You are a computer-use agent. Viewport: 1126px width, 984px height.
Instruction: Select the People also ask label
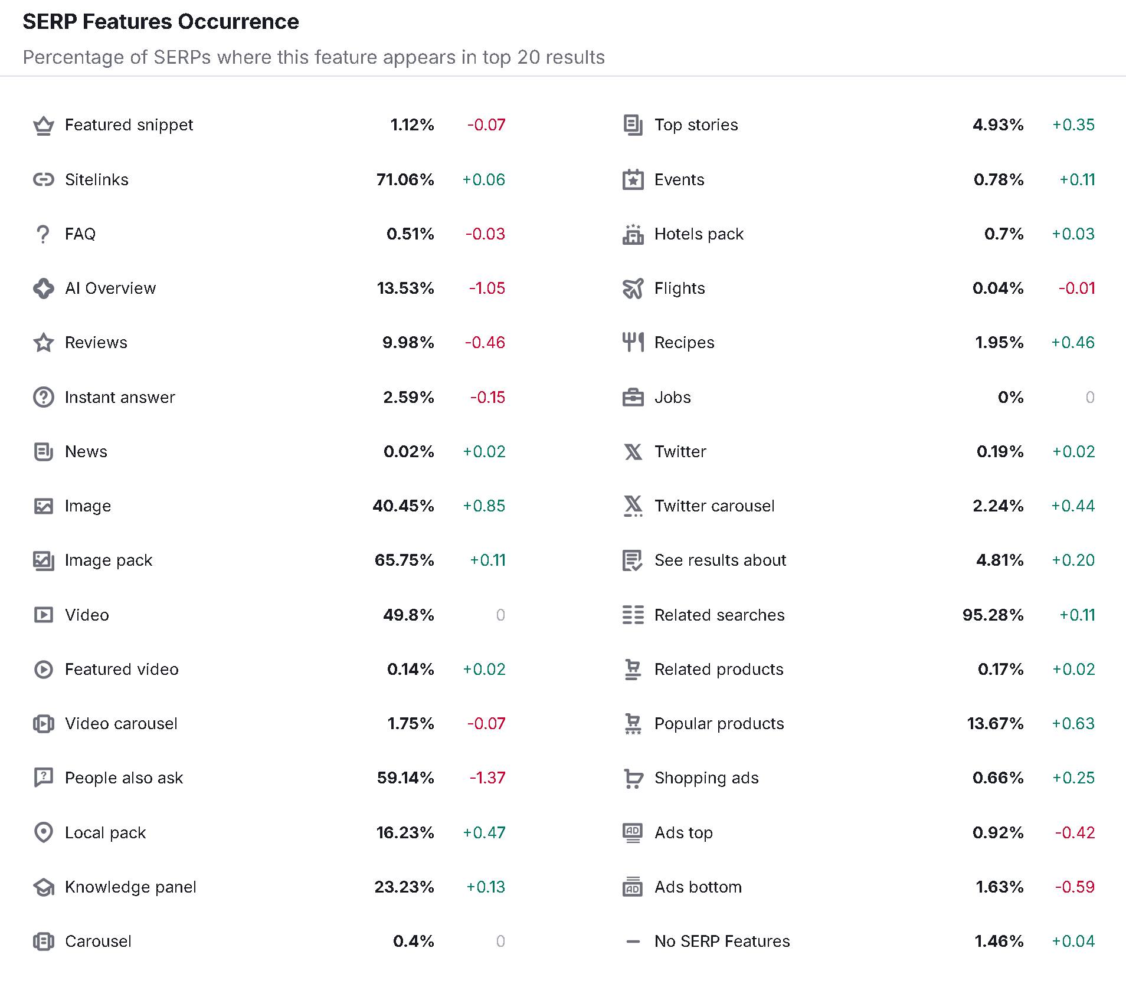point(124,778)
